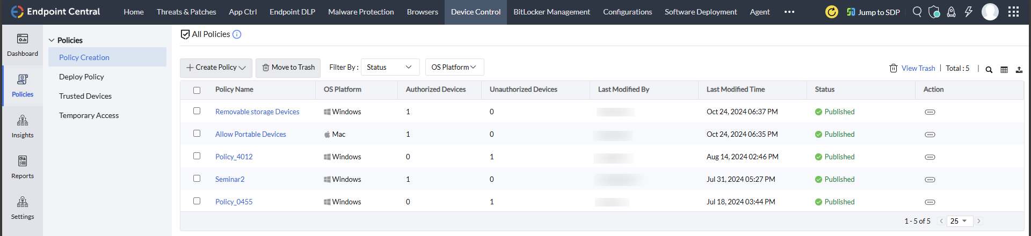Click the notification bell icon
The height and width of the screenshot is (236, 1031).
[951, 12]
